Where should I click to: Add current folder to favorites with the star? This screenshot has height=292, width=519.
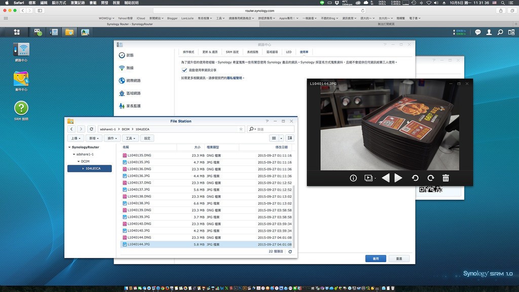(241, 129)
